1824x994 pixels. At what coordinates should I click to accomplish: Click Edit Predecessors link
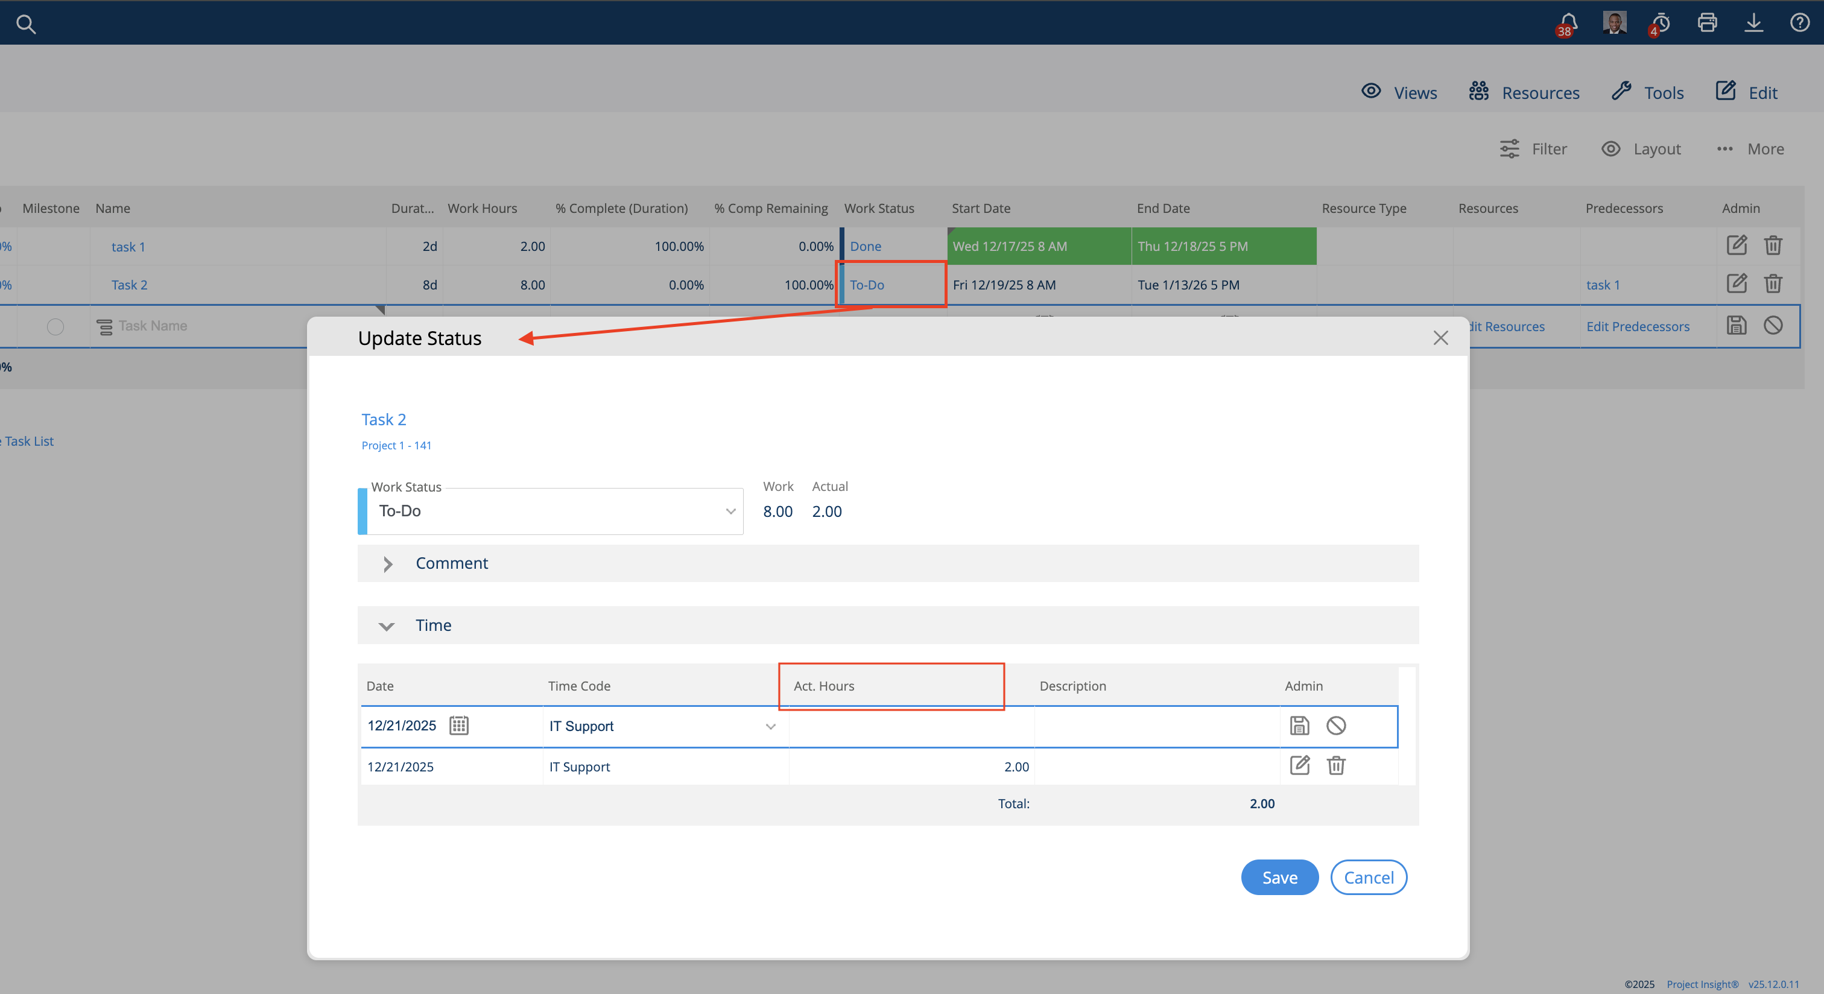(1638, 326)
